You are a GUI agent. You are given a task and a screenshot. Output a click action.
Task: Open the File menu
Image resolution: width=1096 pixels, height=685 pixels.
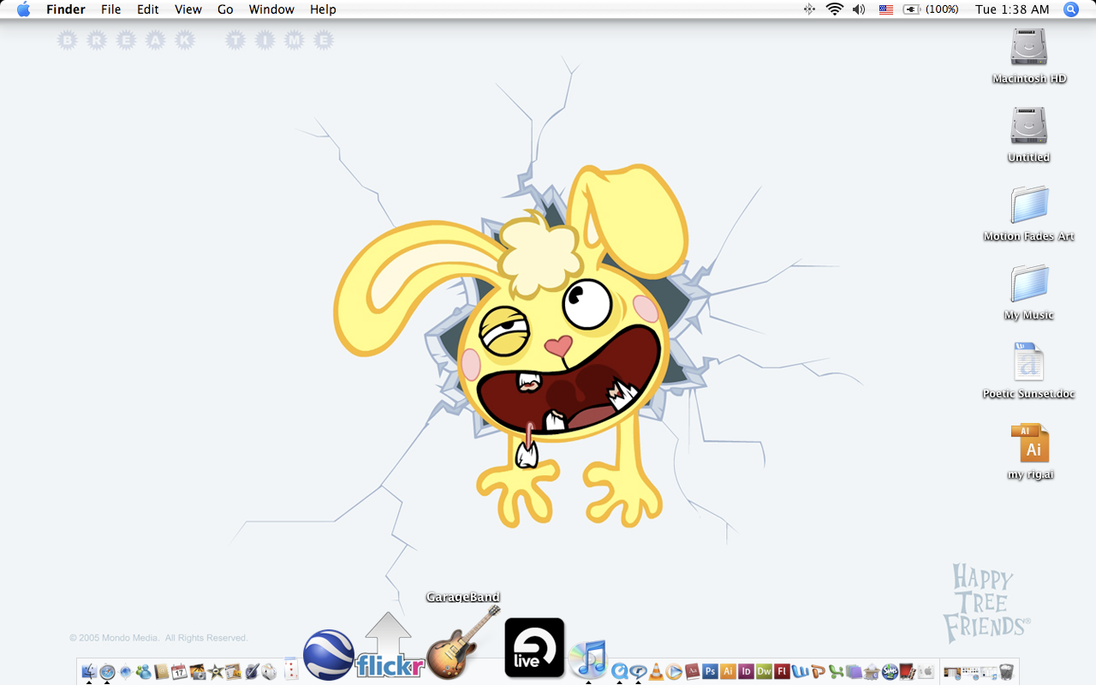pos(110,9)
